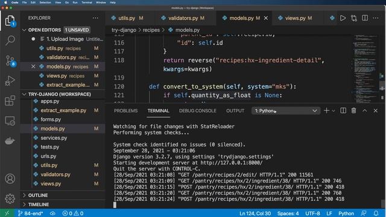
Task: Open the Manage gear icon
Action: click(x=10, y=198)
